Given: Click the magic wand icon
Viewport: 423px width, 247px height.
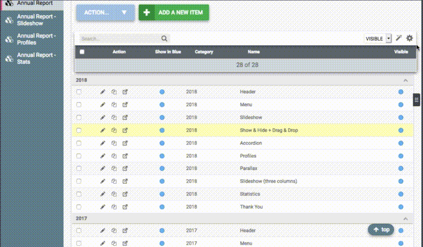Looking at the screenshot, I should (x=399, y=38).
